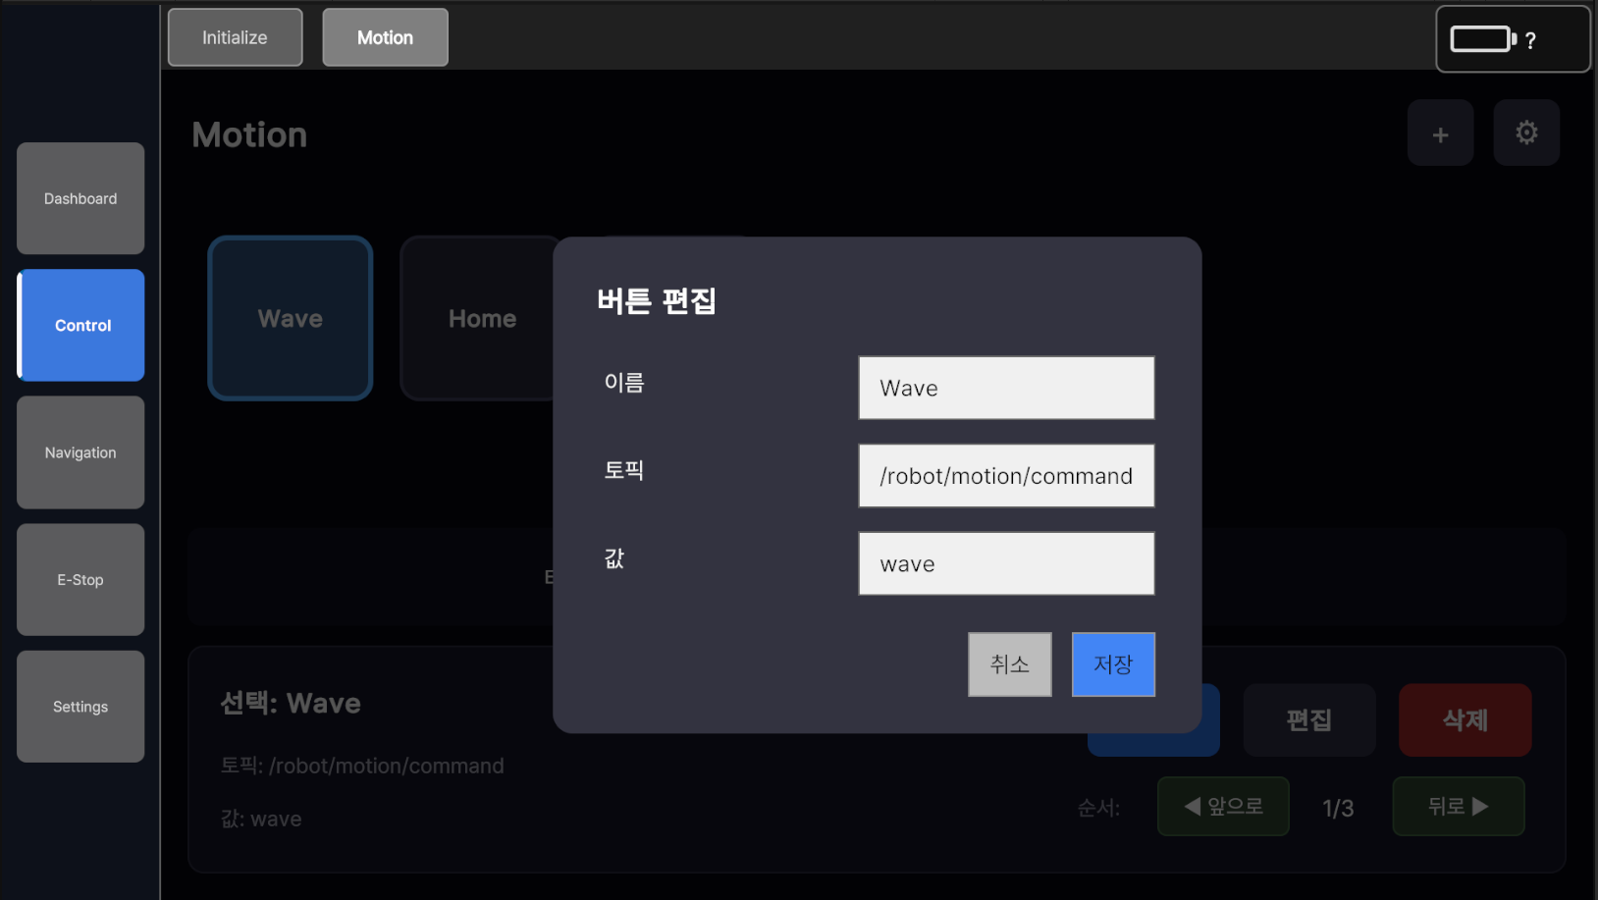Click the 값 input field containing wave
Screen dimensions: 1598x900
pos(1006,563)
